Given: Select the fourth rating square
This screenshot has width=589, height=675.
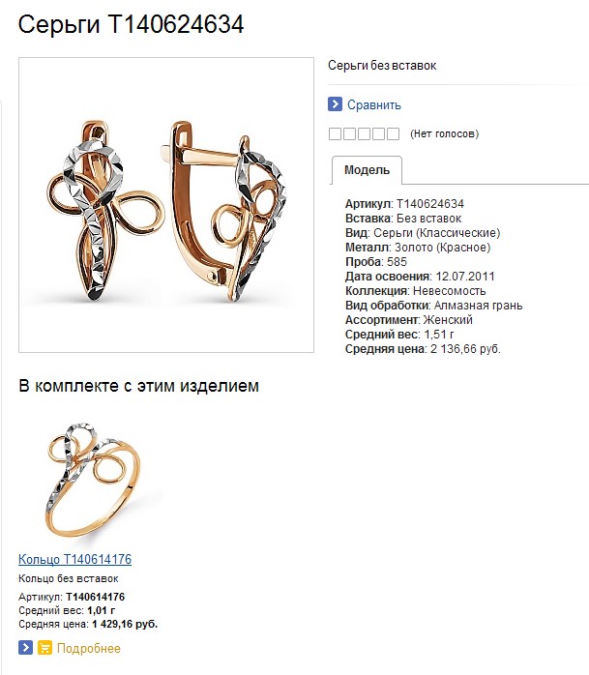Looking at the screenshot, I should tap(378, 133).
